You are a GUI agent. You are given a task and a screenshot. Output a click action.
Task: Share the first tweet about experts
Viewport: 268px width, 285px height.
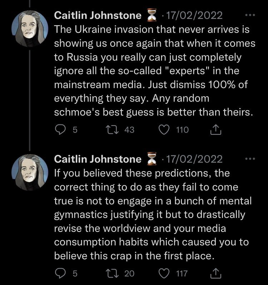(216, 130)
